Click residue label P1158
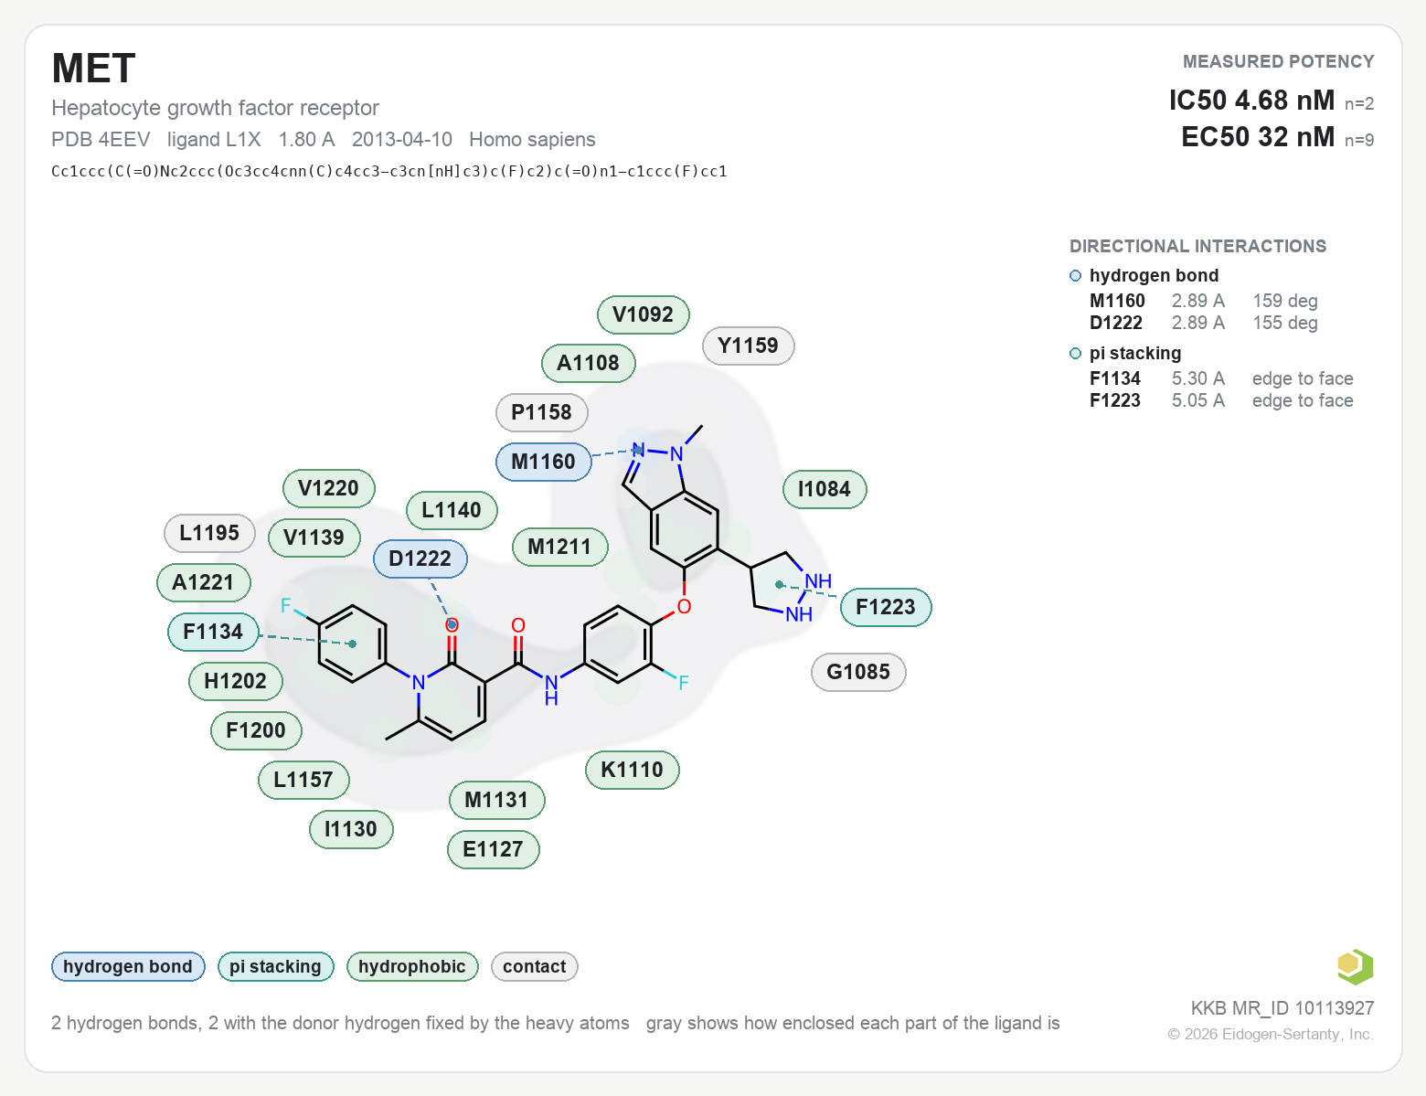1426x1096 pixels. pos(542,412)
